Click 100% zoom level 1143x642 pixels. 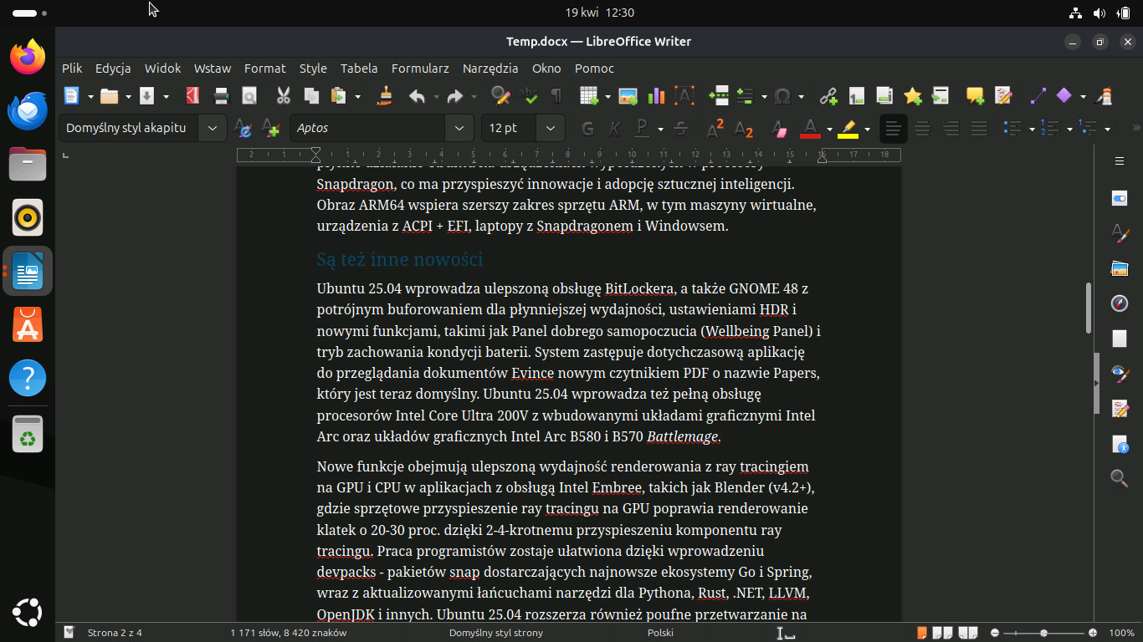[x=1121, y=633]
